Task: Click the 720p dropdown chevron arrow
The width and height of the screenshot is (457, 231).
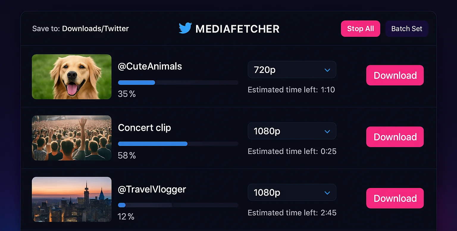Action: 327,70
